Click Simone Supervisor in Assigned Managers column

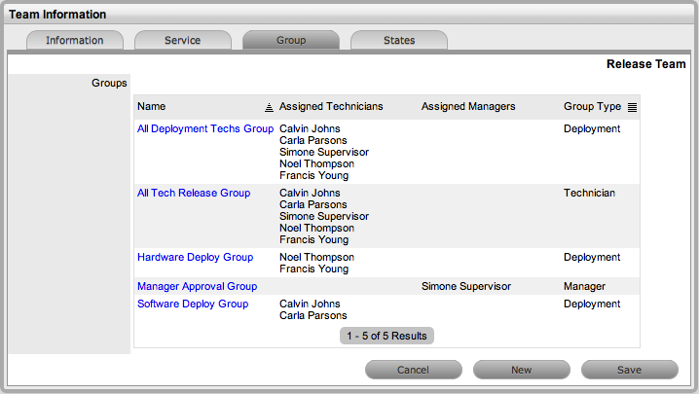(x=466, y=287)
